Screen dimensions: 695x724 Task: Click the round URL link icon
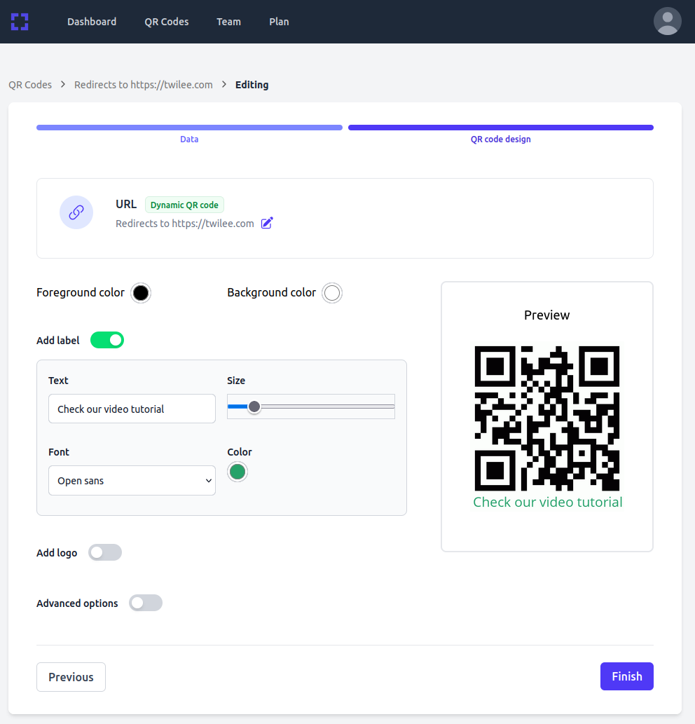click(76, 212)
